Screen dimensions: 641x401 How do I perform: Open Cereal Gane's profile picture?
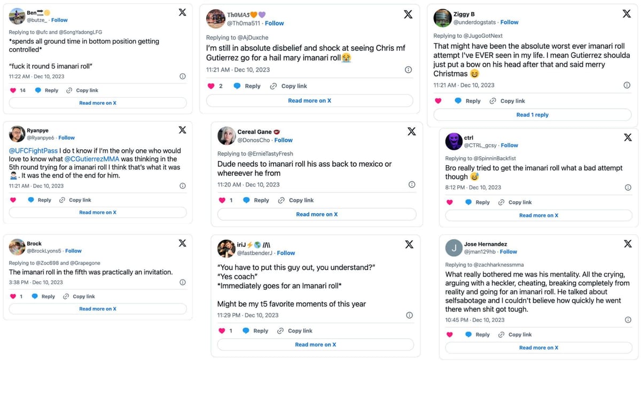click(x=226, y=136)
